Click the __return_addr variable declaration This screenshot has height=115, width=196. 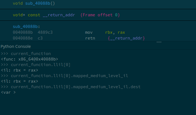(x=59, y=15)
